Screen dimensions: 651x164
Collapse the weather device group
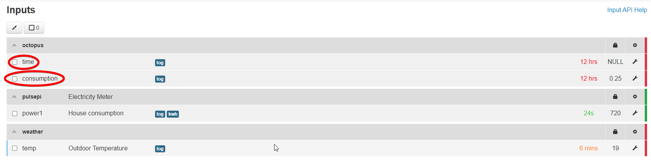(14, 132)
